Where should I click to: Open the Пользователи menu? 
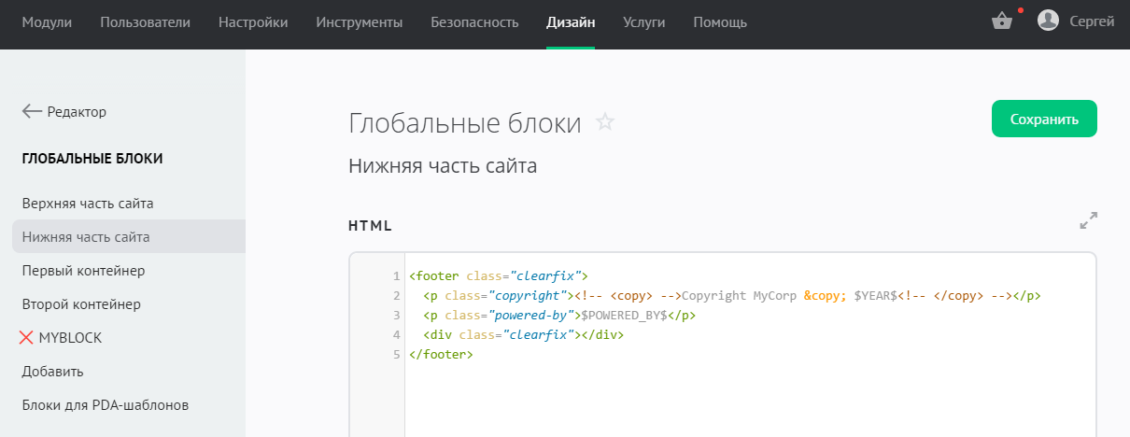145,22
